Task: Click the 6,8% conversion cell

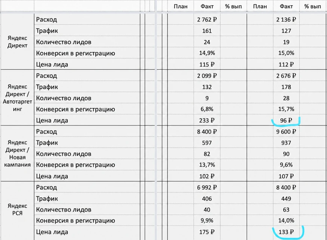Action: pyautogui.click(x=207, y=109)
